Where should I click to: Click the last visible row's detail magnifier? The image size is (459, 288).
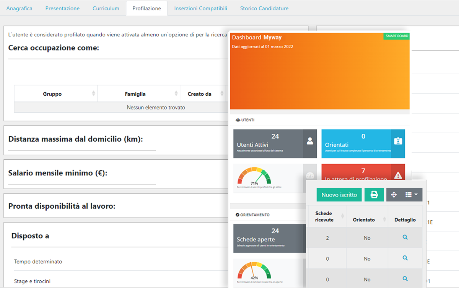click(x=405, y=279)
